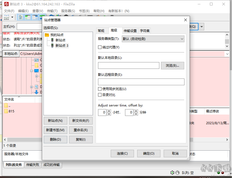Select the 新站点 3 server icon
This screenshot has height=178, width=232.
[x=52, y=45]
